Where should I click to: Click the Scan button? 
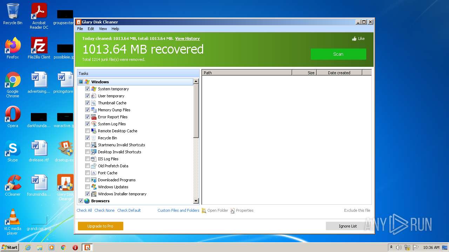coord(338,54)
